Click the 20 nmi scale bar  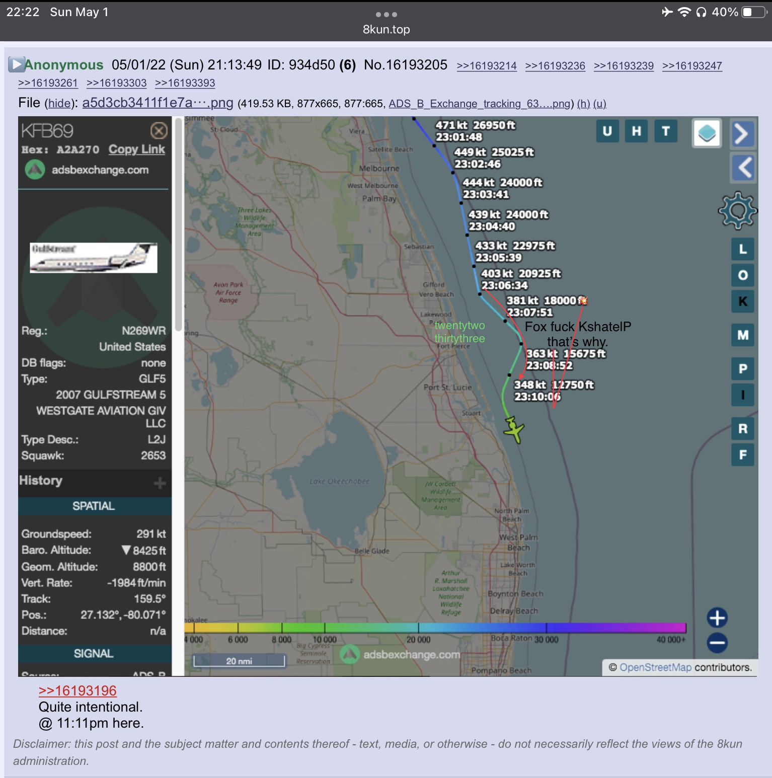pos(239,661)
